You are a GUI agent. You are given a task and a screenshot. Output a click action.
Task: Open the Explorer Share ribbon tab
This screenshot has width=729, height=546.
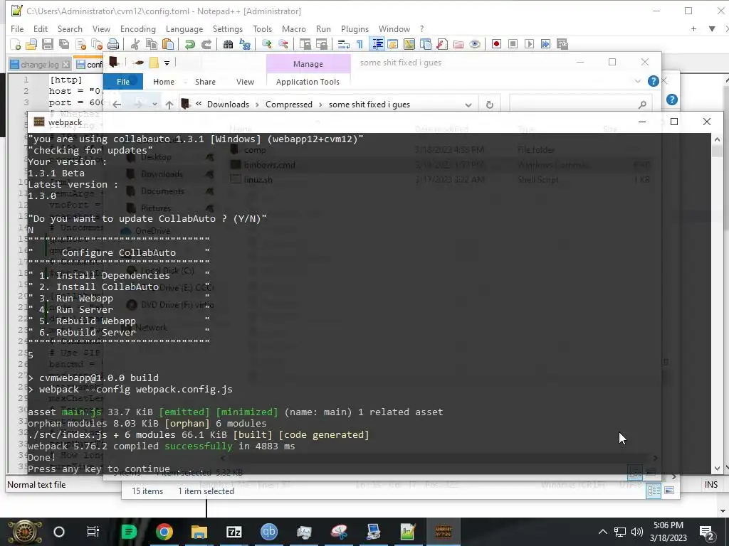205,82
